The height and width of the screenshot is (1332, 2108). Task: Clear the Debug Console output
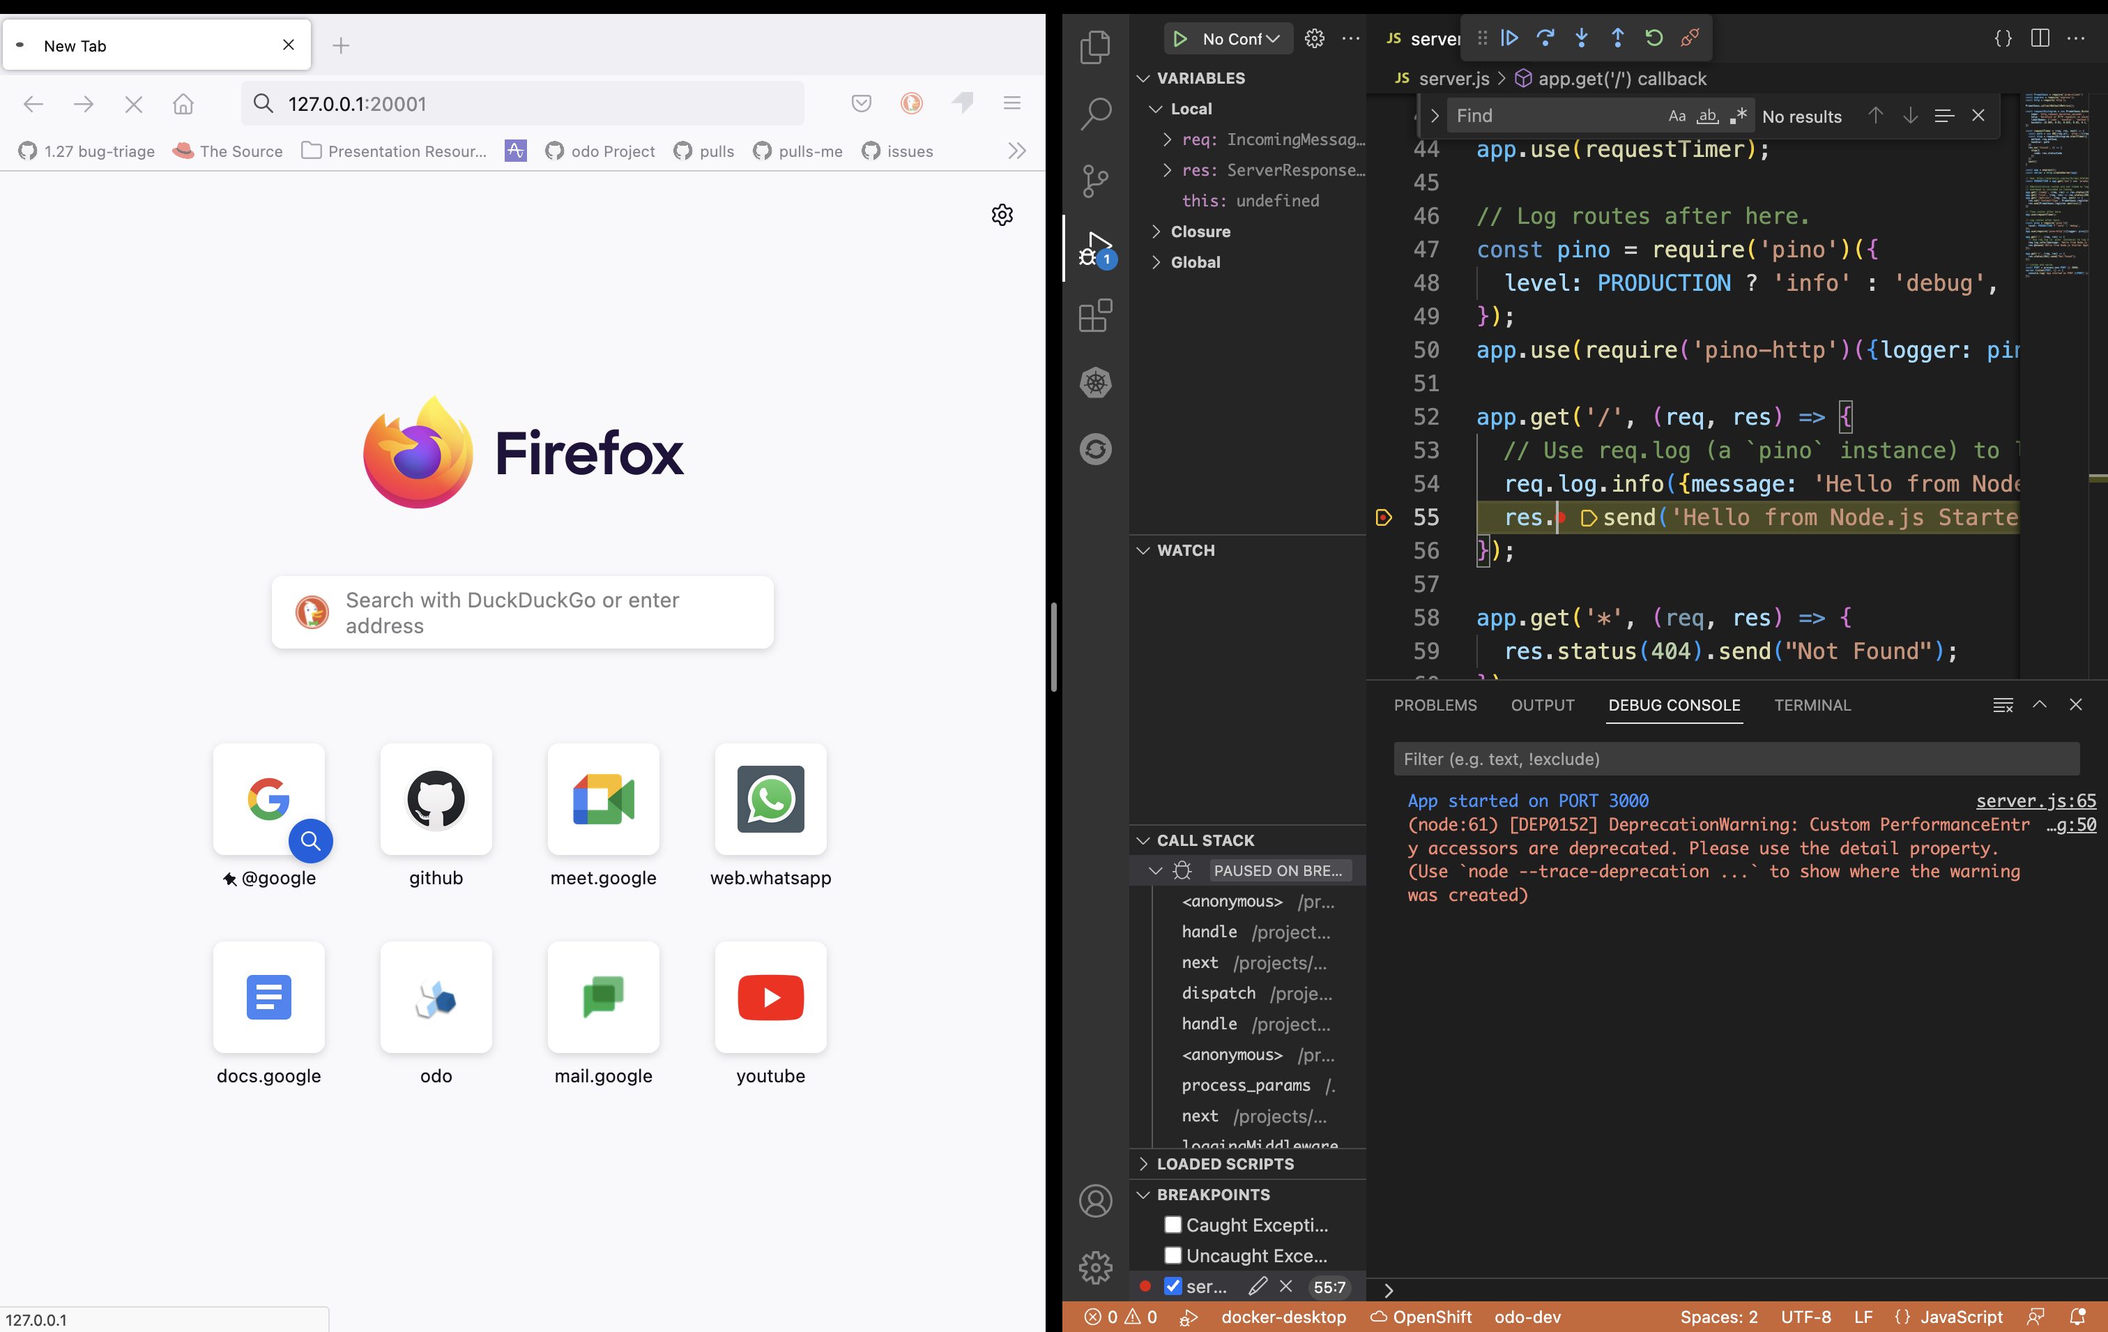pyautogui.click(x=2002, y=704)
